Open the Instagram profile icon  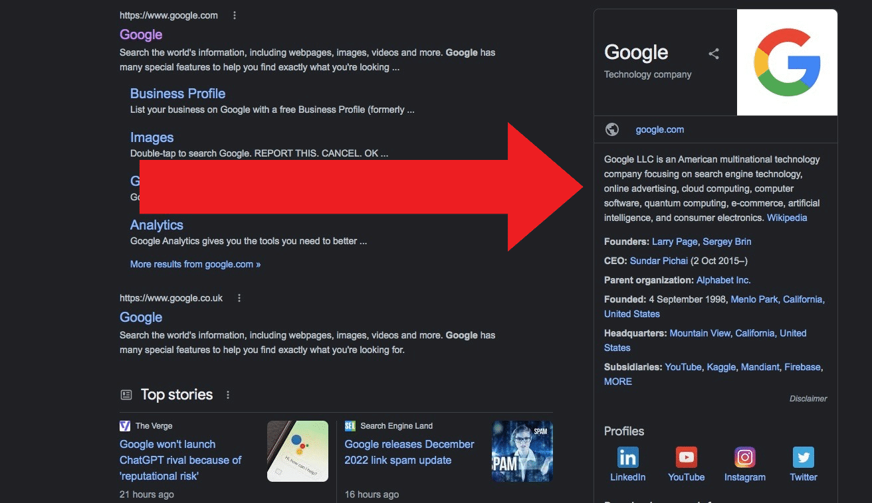pyautogui.click(x=745, y=457)
